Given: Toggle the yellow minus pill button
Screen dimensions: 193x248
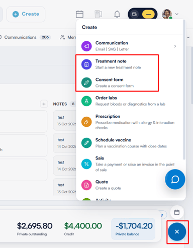Looking at the screenshot, I should tap(148, 14).
